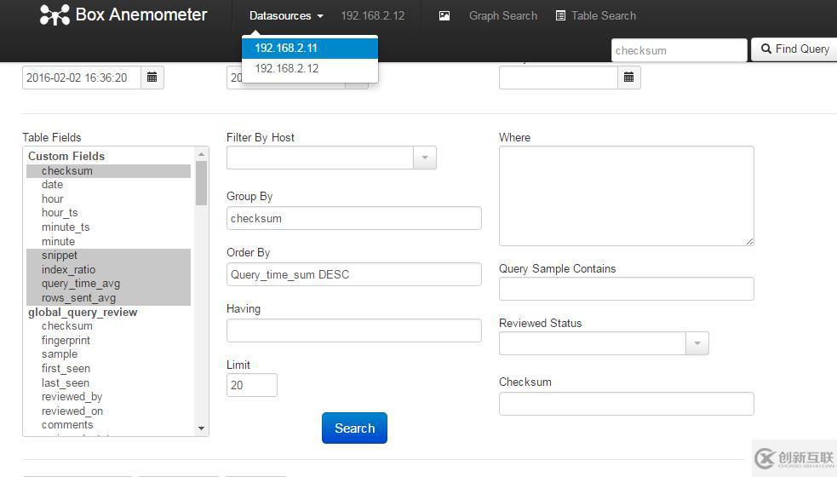The image size is (837, 477).
Task: Expand the Filter By Host dropdown arrow
Action: point(425,158)
